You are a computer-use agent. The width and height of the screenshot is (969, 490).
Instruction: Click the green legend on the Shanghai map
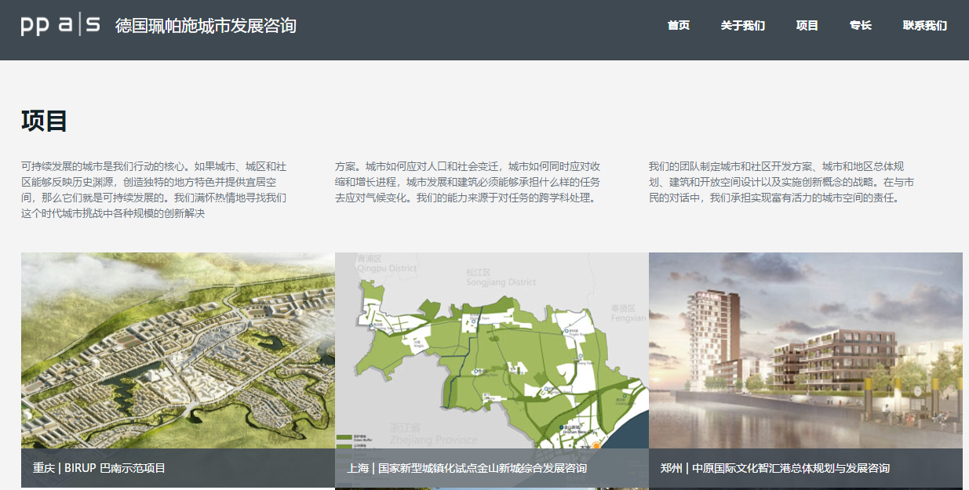(x=344, y=439)
